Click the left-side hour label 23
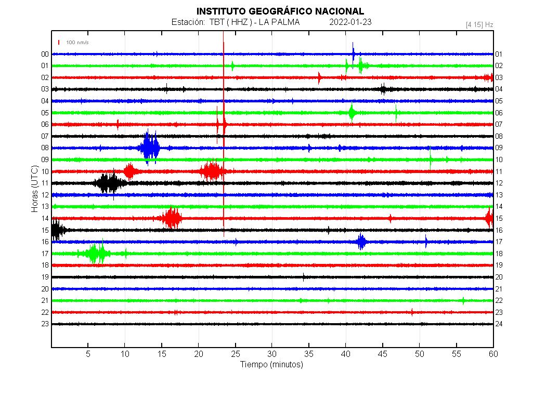 [45, 324]
